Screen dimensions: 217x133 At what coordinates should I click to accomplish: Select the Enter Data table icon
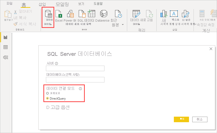coord(91,13)
